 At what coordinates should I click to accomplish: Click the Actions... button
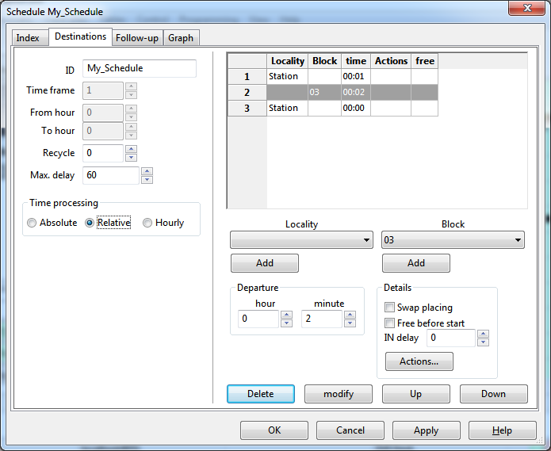(x=419, y=361)
